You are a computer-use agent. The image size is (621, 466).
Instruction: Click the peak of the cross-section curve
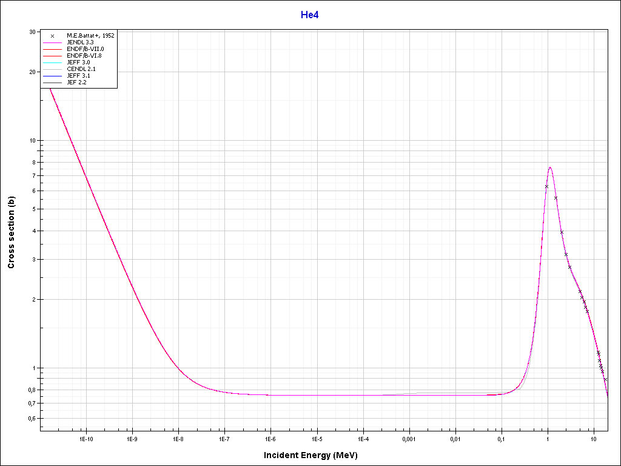coord(550,167)
